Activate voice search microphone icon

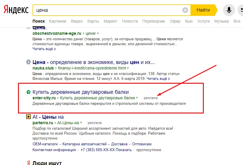click(x=229, y=10)
